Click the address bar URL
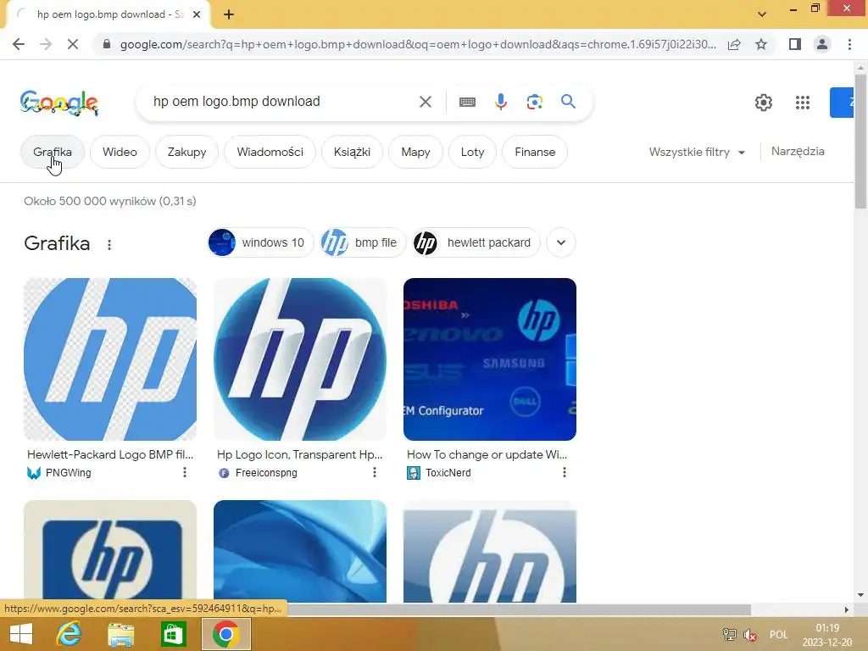This screenshot has height=651, width=868. point(418,44)
